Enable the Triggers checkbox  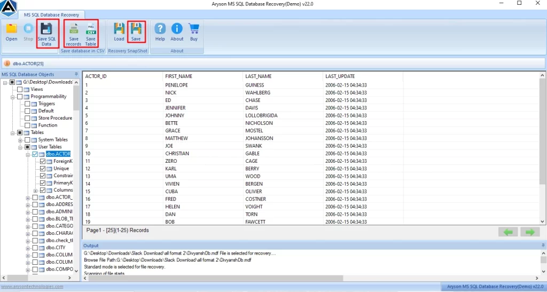28,104
